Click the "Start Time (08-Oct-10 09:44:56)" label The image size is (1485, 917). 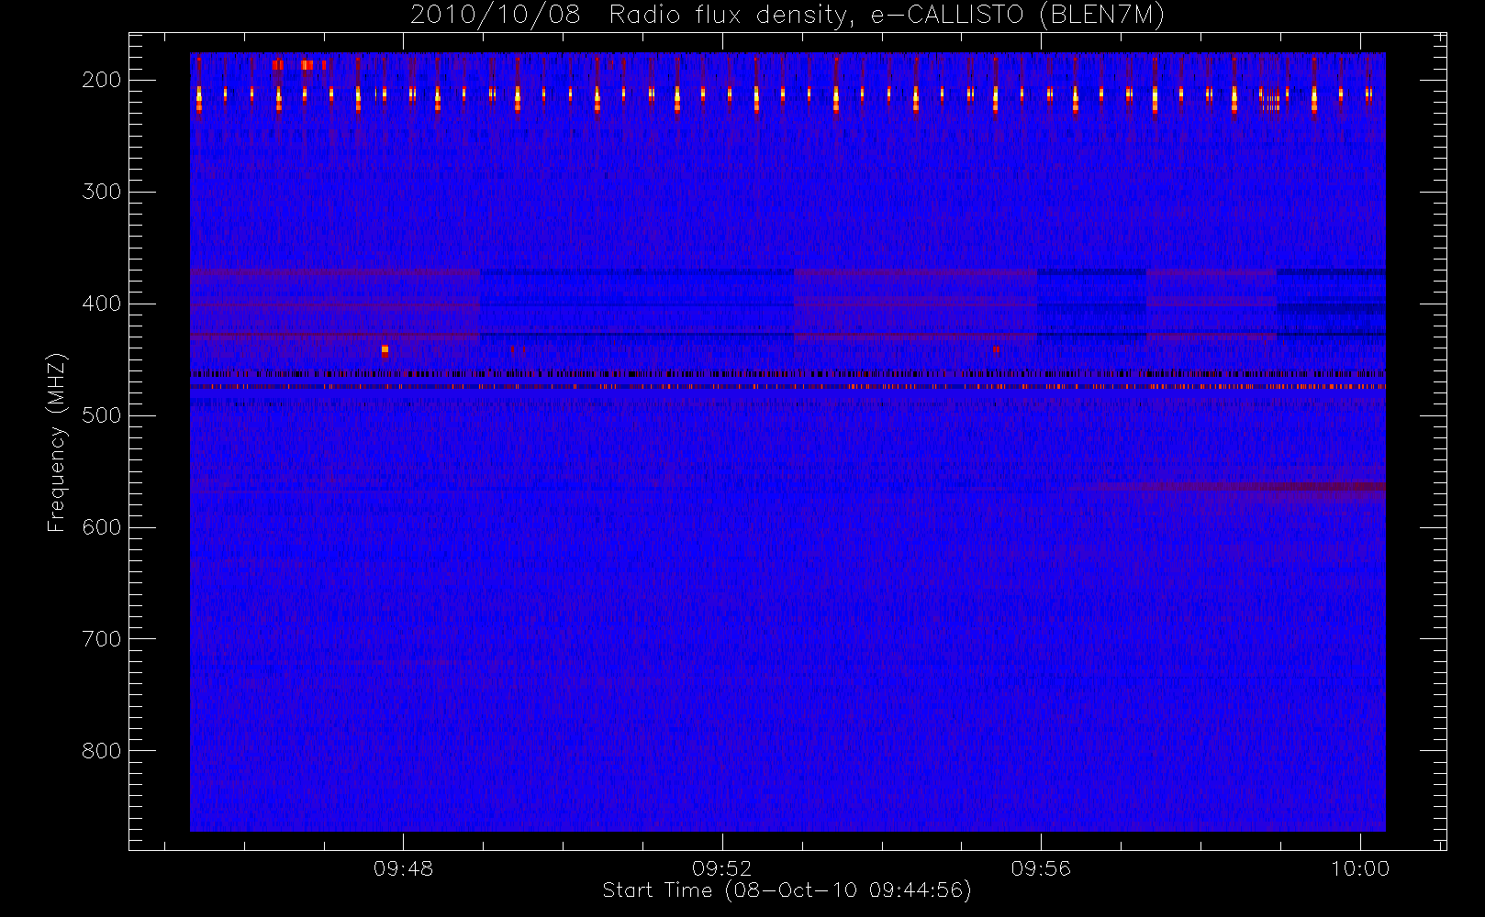click(x=787, y=890)
